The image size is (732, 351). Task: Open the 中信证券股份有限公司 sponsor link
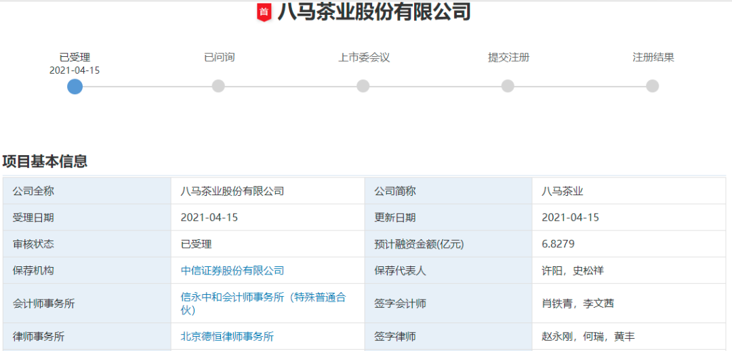click(x=232, y=270)
